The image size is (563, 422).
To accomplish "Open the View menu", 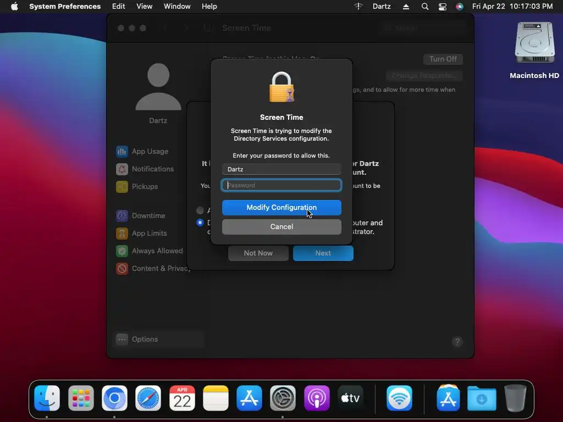I will click(145, 6).
